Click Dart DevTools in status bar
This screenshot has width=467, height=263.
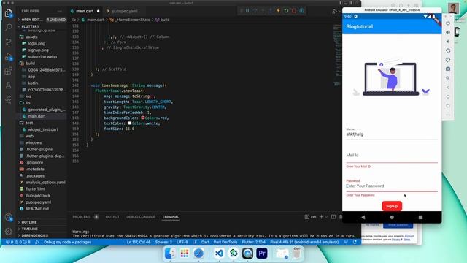(x=225, y=242)
